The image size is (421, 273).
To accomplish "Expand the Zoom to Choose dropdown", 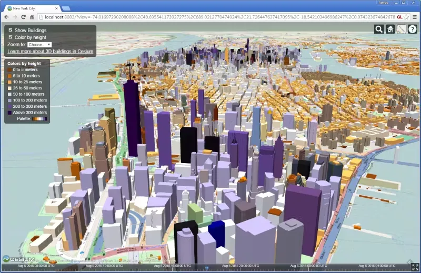I will (x=39, y=45).
